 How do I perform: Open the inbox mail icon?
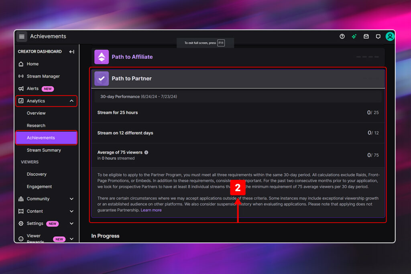(366, 37)
